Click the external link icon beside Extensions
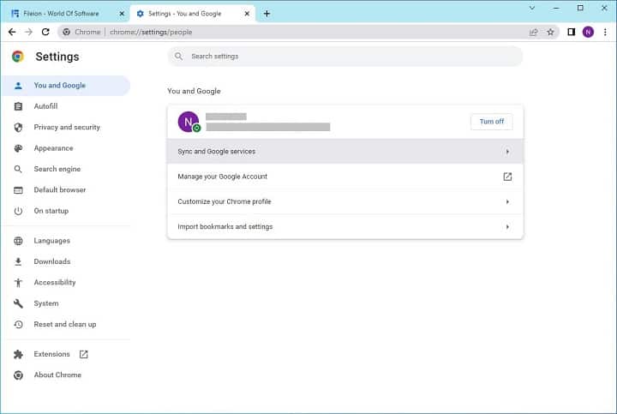Viewport: 617px width, 414px height. point(83,354)
